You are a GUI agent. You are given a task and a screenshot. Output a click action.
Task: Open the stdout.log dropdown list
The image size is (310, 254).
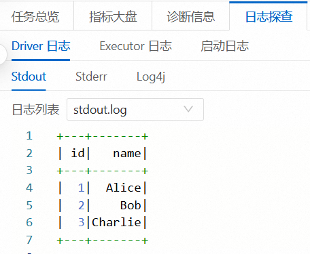(x=135, y=110)
